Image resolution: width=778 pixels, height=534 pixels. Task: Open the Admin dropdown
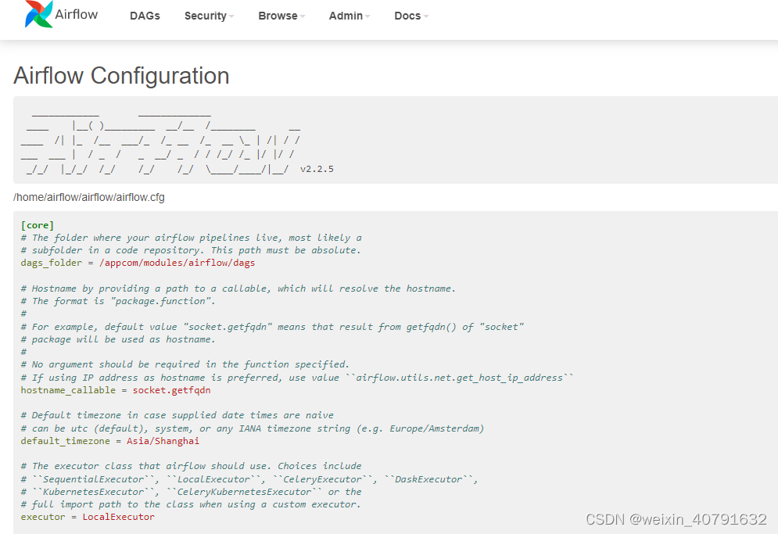point(350,16)
